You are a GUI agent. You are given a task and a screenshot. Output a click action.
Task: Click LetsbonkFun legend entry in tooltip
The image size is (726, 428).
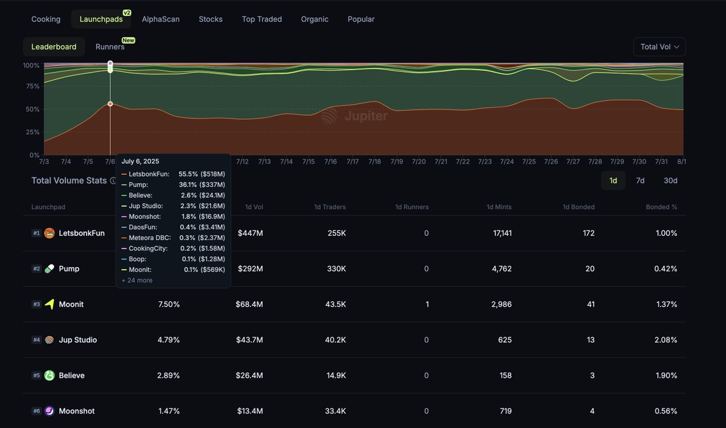coord(173,174)
